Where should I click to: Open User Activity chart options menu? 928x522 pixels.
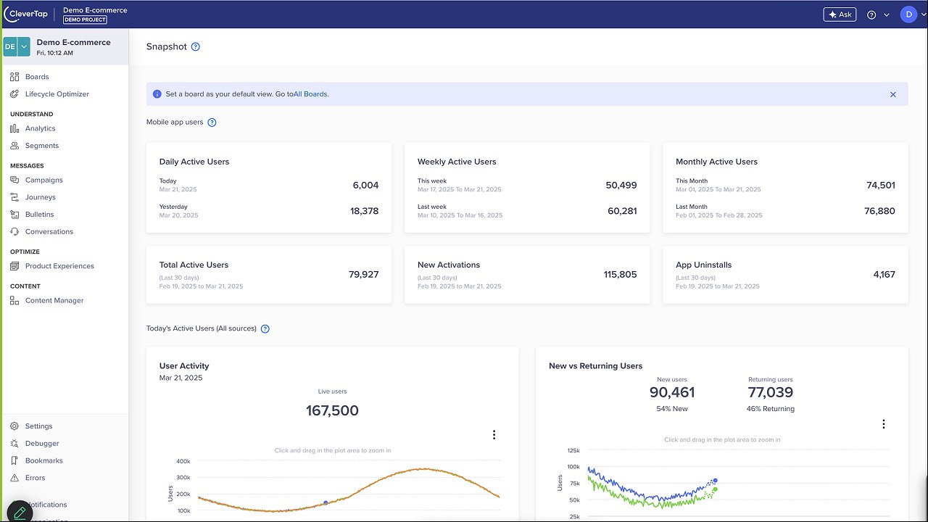[494, 435]
